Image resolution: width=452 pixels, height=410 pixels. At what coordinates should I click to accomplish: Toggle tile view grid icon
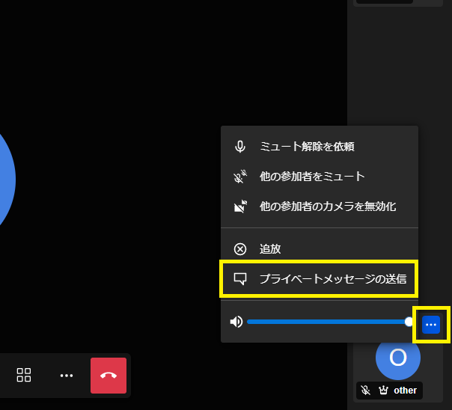click(24, 375)
